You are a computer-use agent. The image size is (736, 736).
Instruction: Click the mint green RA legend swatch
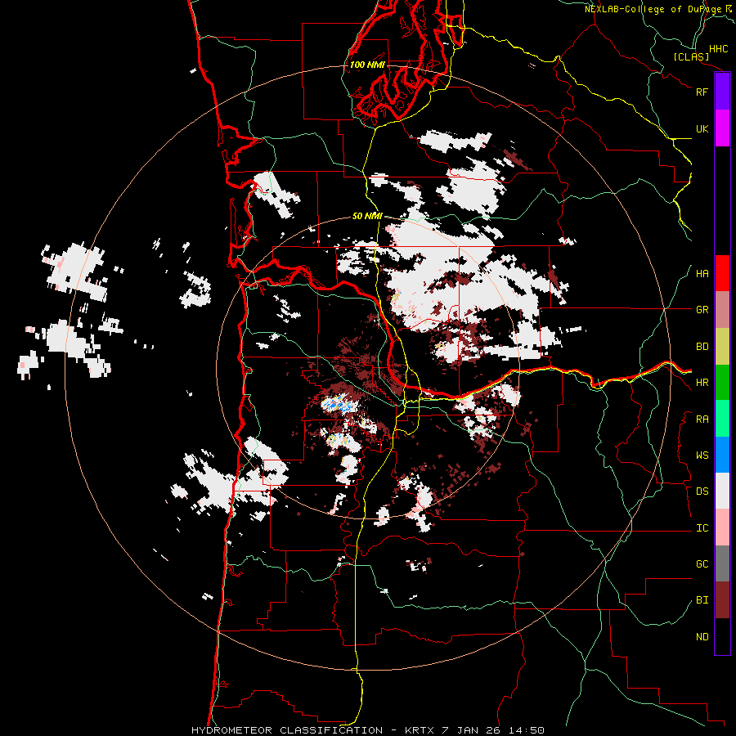722,419
